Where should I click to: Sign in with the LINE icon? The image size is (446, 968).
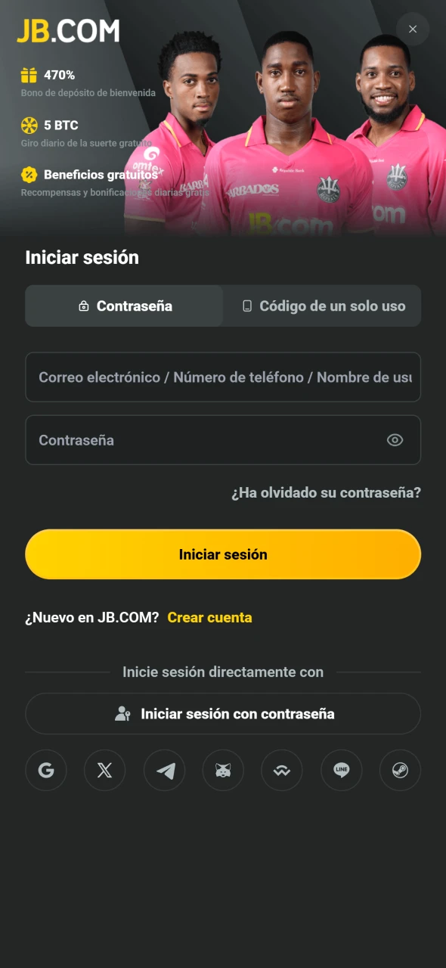(341, 770)
